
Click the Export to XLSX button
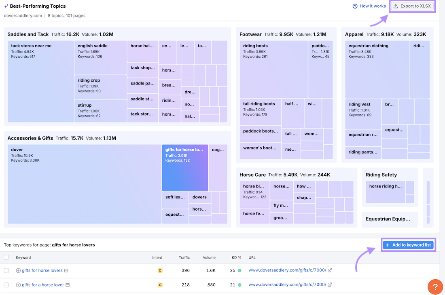tap(412, 6)
